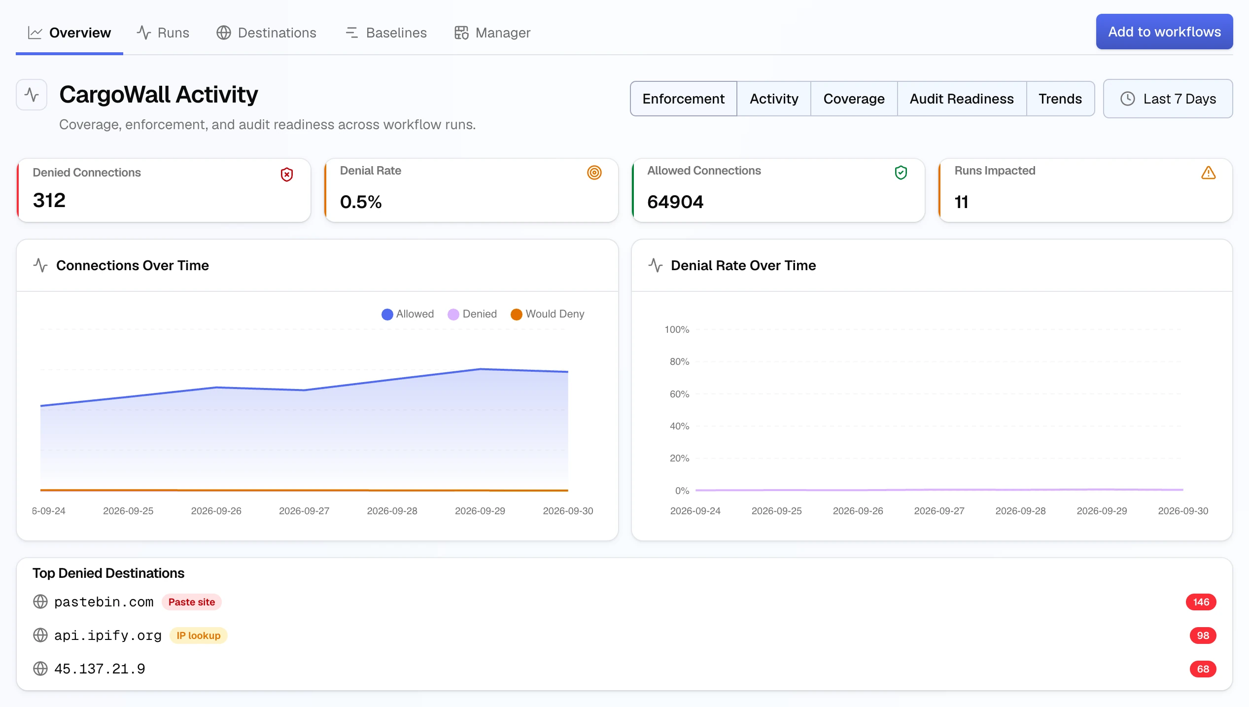Select the Audit Readiness view
This screenshot has width=1249, height=707.
pos(962,99)
